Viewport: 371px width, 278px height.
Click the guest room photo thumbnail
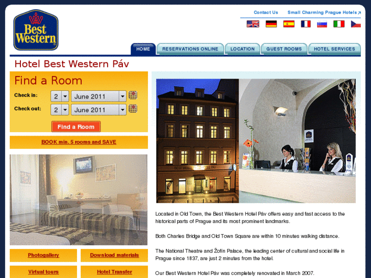pos(79,199)
